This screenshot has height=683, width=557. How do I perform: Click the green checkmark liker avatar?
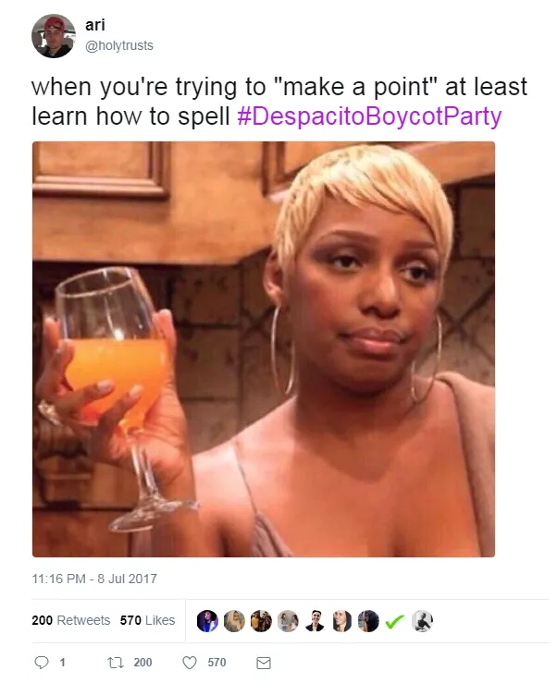point(395,621)
